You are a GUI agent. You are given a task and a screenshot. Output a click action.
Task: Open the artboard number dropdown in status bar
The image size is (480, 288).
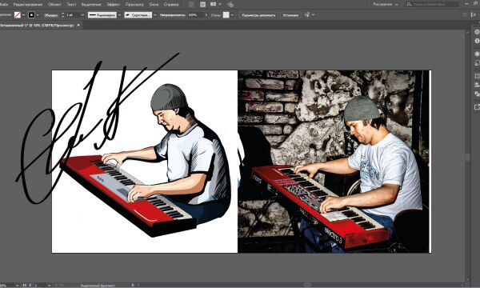[49, 286]
